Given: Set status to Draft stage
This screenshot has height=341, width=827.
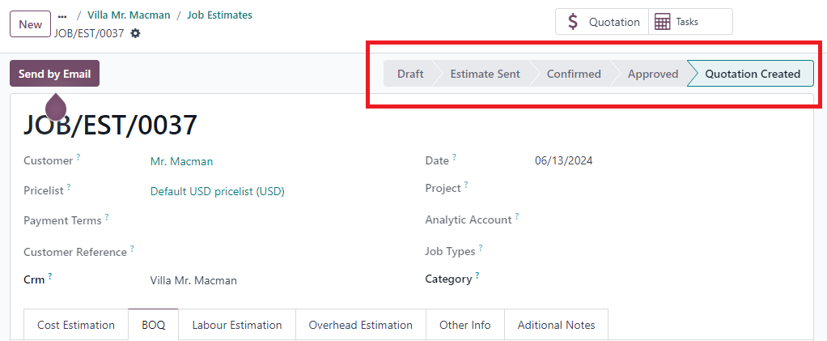Looking at the screenshot, I should (x=409, y=74).
